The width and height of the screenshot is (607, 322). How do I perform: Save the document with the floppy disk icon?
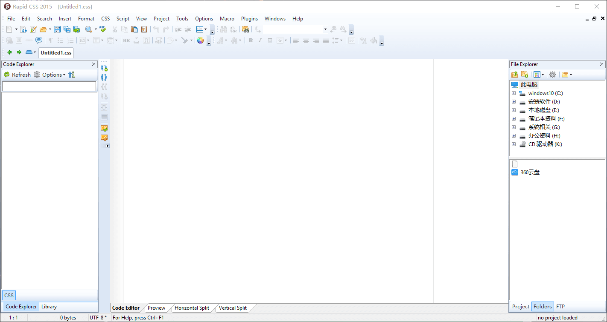pos(57,29)
